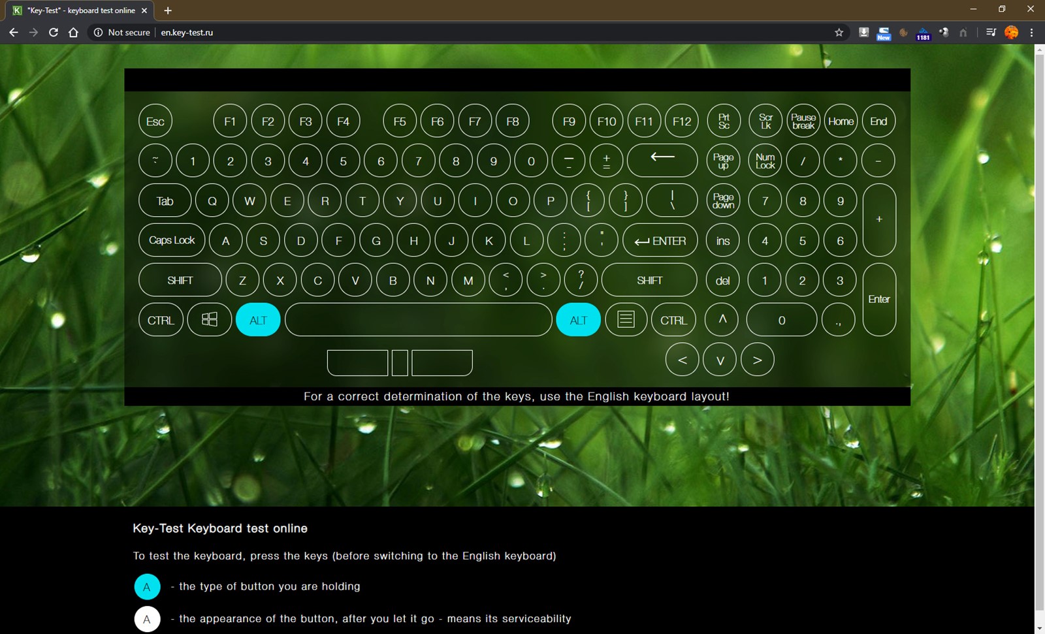The image size is (1045, 634).
Task: Click the letter Q key
Action: coord(212,200)
